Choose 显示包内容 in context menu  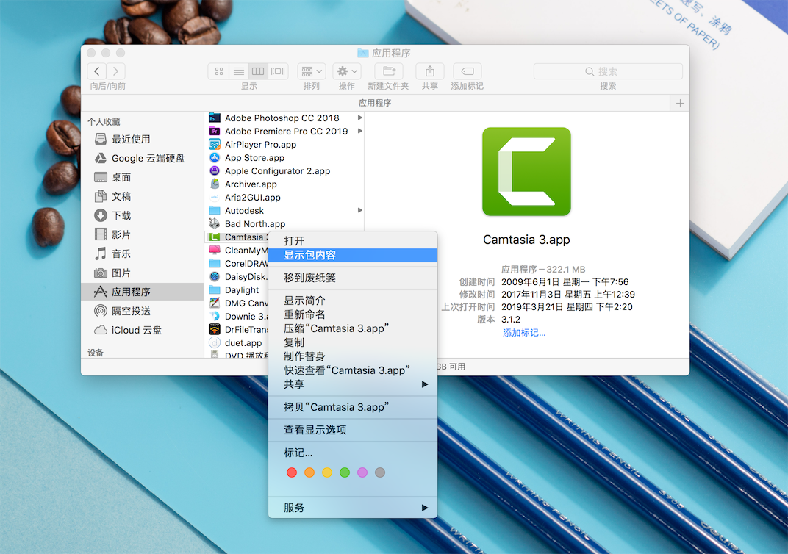353,255
